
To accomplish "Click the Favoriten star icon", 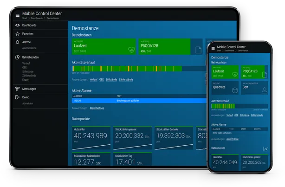I will [x=18, y=33].
